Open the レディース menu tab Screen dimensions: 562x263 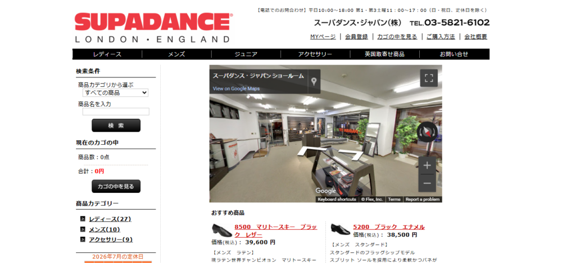107,54
